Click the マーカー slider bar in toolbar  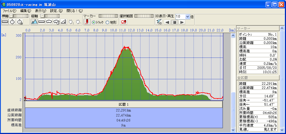point(108,16)
